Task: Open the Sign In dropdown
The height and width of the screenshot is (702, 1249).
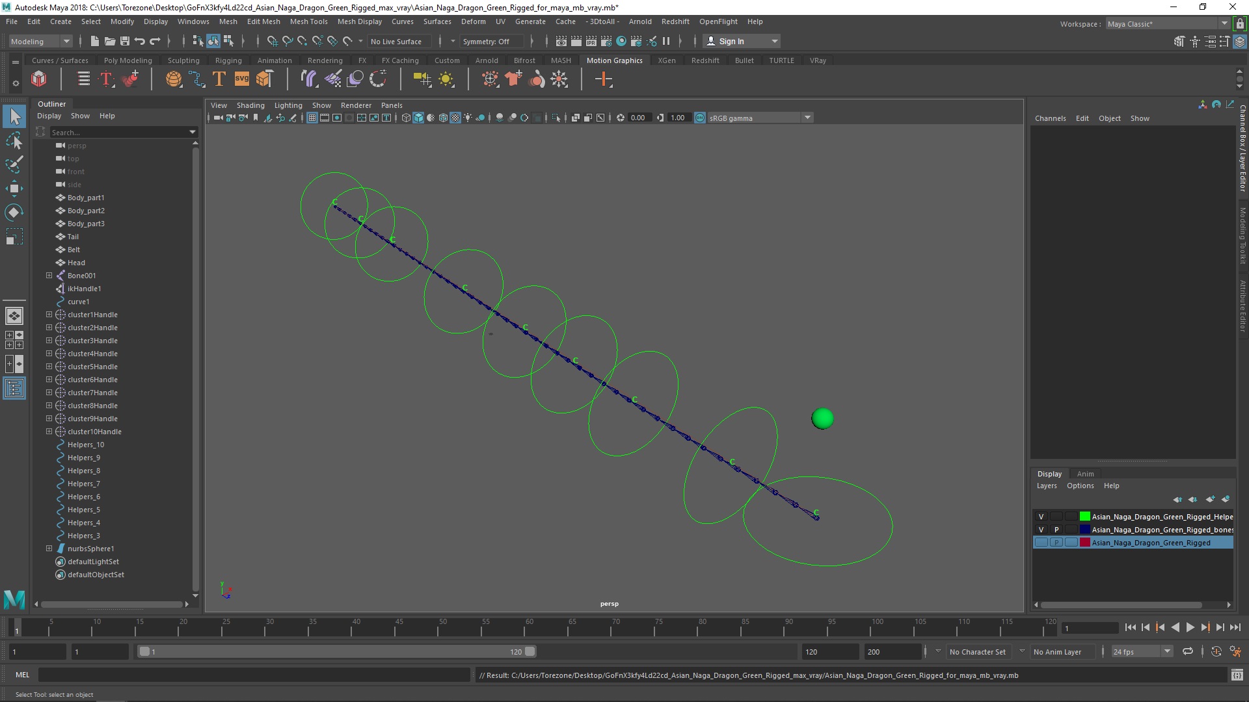Action: 742,41
